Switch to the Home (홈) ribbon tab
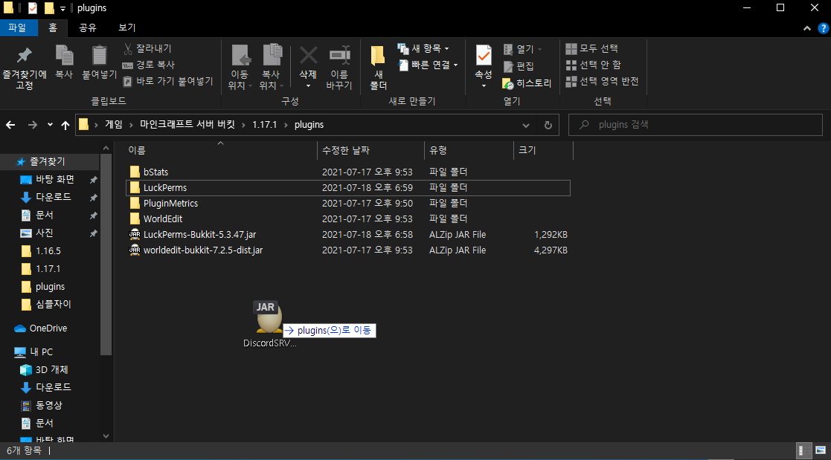 click(x=53, y=27)
